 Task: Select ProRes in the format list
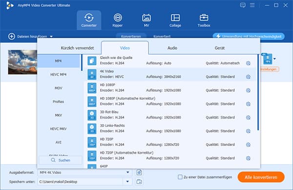[59, 102]
